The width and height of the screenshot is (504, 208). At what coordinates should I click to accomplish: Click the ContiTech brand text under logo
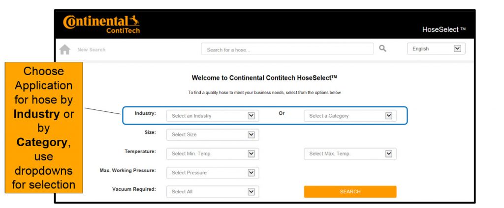click(x=123, y=31)
